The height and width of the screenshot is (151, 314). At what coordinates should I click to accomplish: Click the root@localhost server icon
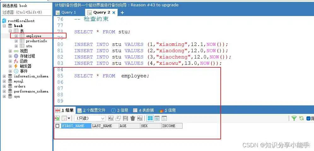[4, 21]
